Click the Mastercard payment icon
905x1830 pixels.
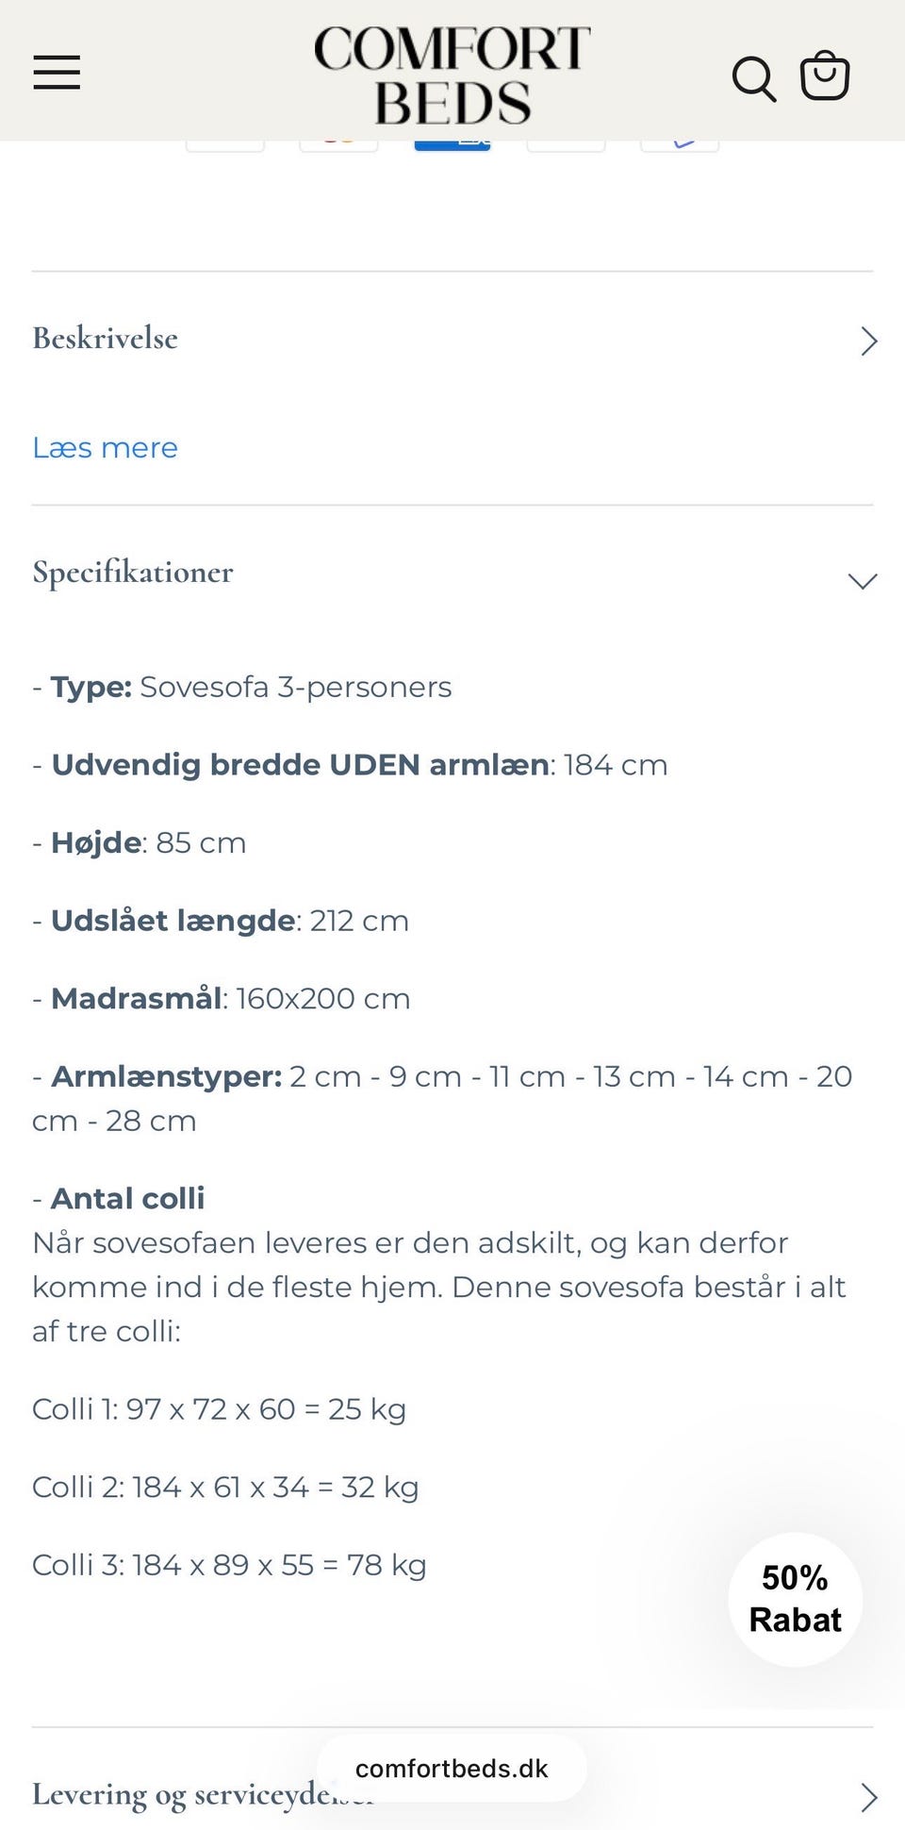point(338,144)
